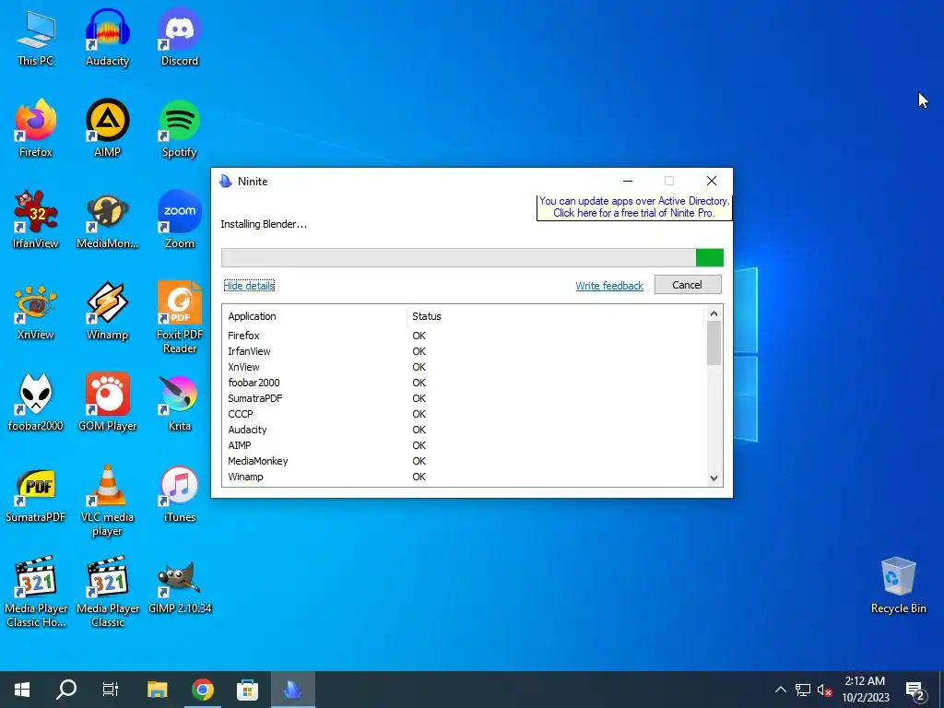This screenshot has height=708, width=944.
Task: Cancel the Ninite installation
Action: [x=688, y=285]
